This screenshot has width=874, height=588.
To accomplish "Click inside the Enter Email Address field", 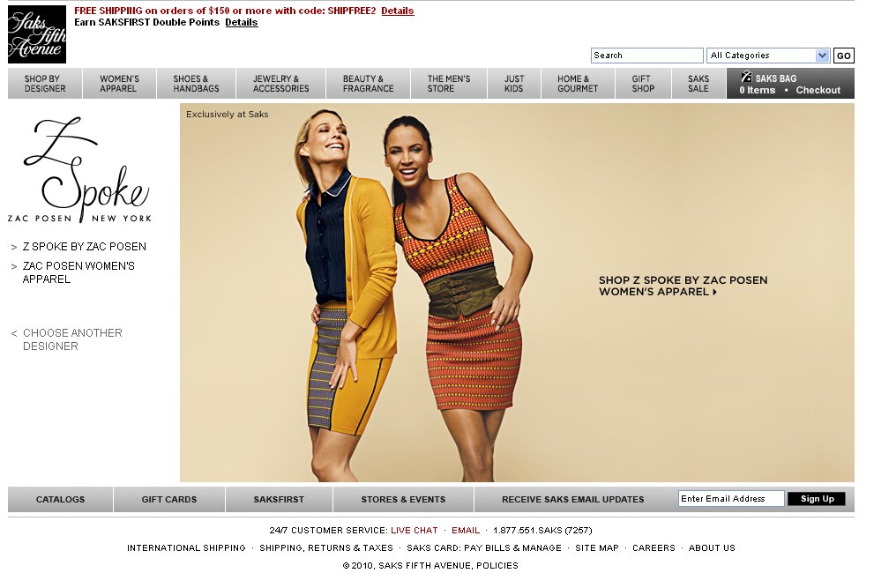I will [730, 498].
